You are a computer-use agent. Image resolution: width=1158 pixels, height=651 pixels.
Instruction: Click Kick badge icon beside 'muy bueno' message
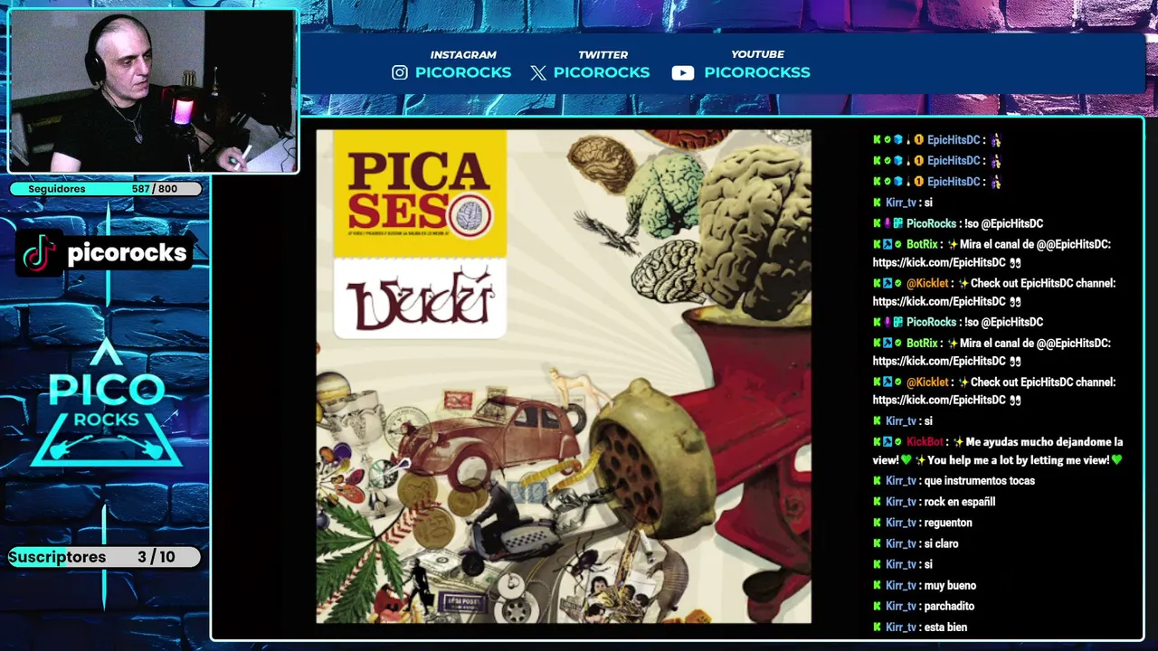tap(877, 586)
